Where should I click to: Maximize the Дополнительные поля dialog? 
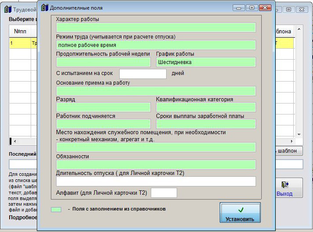pos(252,8)
